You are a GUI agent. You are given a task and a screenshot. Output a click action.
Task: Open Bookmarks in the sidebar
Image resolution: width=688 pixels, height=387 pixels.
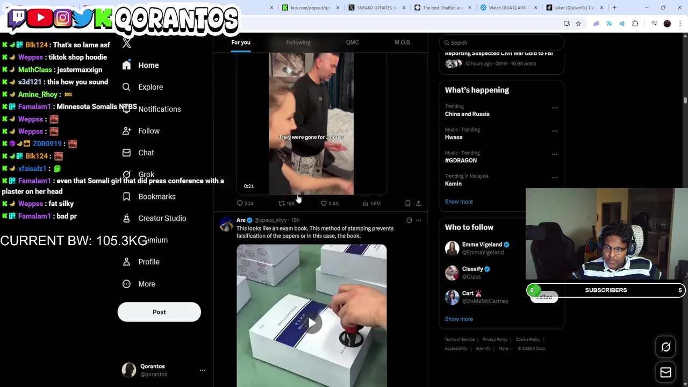pyautogui.click(x=149, y=197)
